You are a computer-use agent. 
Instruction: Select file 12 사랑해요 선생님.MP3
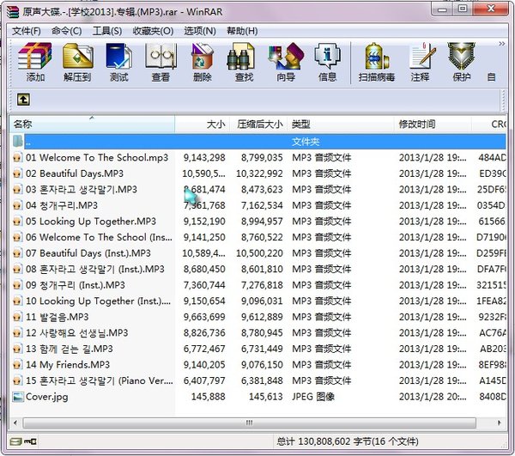(77, 333)
